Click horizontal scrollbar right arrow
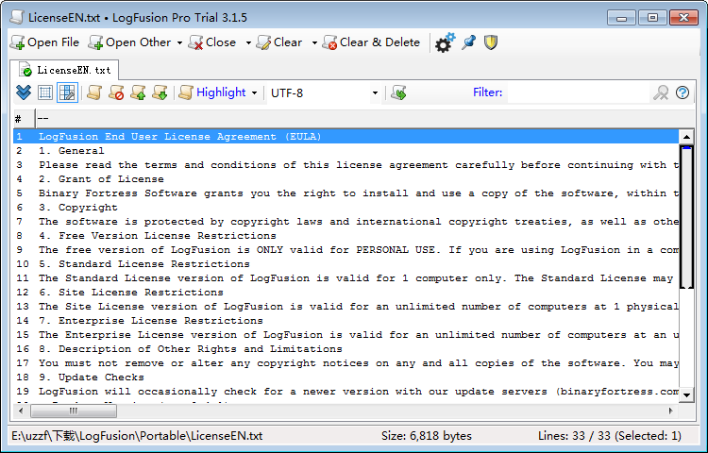The width and height of the screenshot is (708, 453). click(671, 411)
